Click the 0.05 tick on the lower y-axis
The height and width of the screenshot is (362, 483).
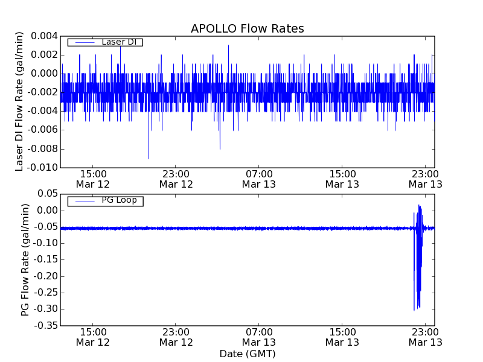tap(46, 194)
